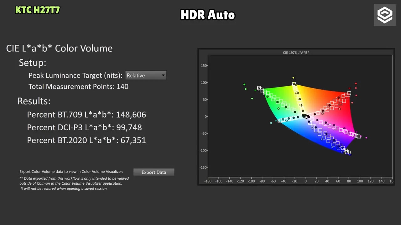The height and width of the screenshot is (225, 401).
Task: Click the Export Data button
Action: click(x=154, y=172)
